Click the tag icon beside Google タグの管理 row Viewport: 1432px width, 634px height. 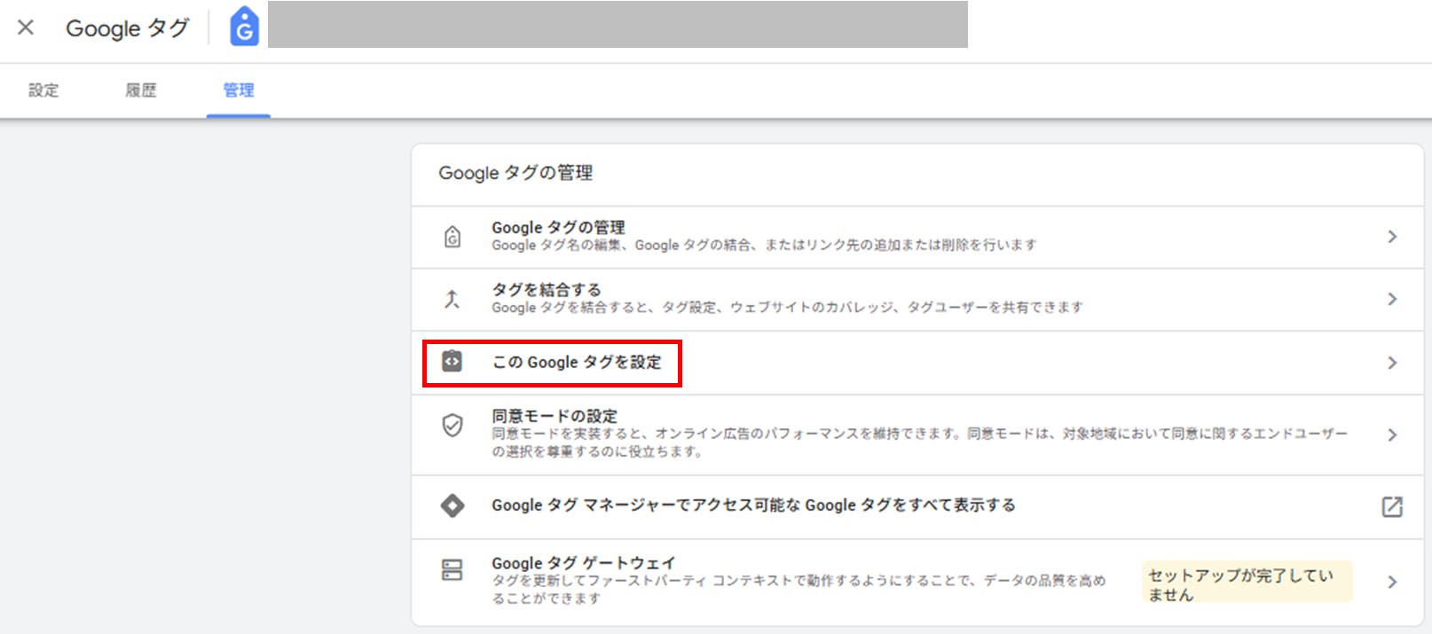(452, 237)
